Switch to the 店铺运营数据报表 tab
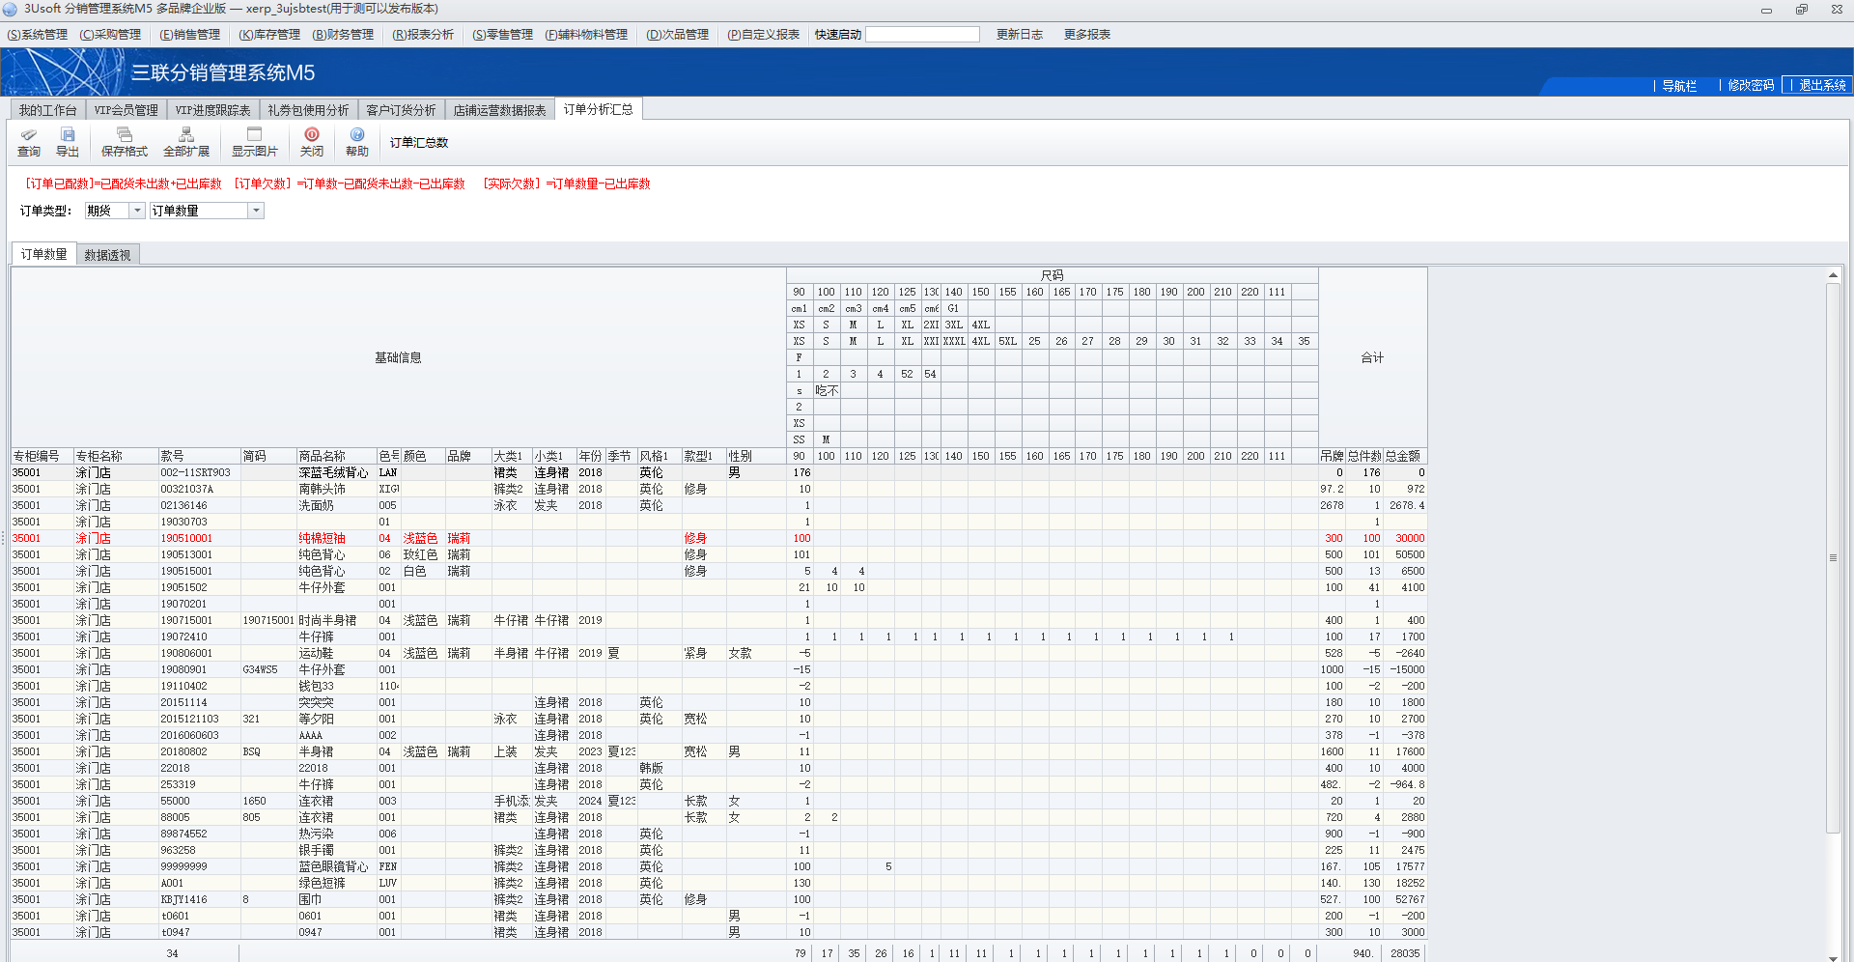This screenshot has width=1854, height=962. click(500, 110)
